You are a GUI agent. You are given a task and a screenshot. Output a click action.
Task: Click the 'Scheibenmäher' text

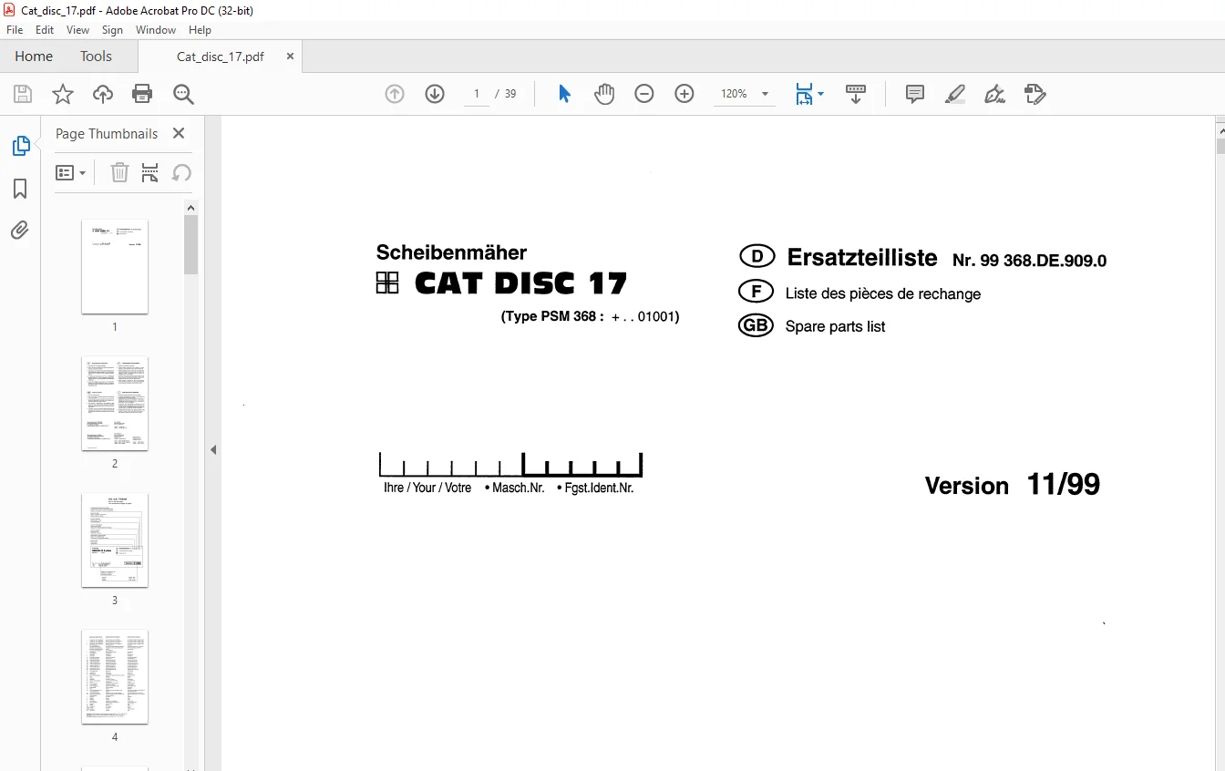(451, 253)
